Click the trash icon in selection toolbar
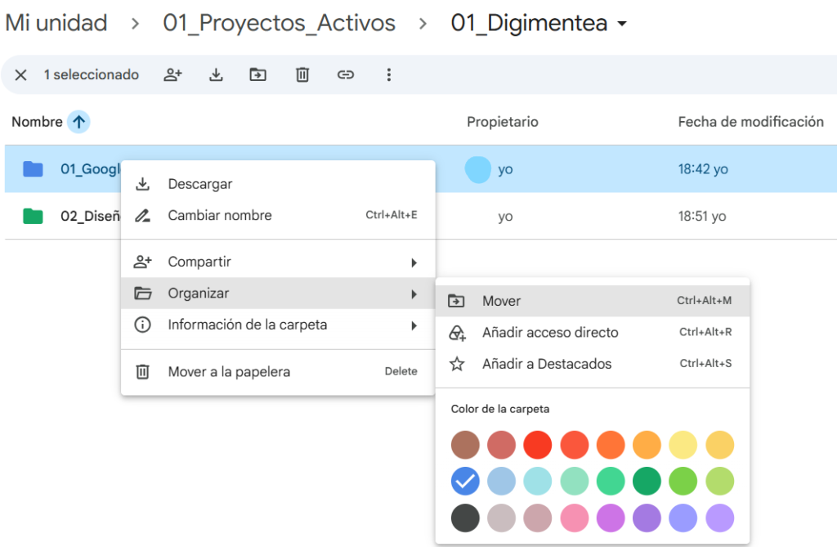The image size is (837, 547). (x=302, y=74)
